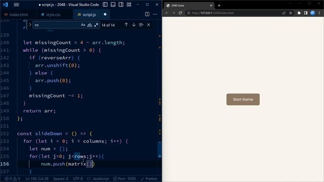Click 'UTF-8' encoding status
This screenshot has width=324, height=182.
78,178
